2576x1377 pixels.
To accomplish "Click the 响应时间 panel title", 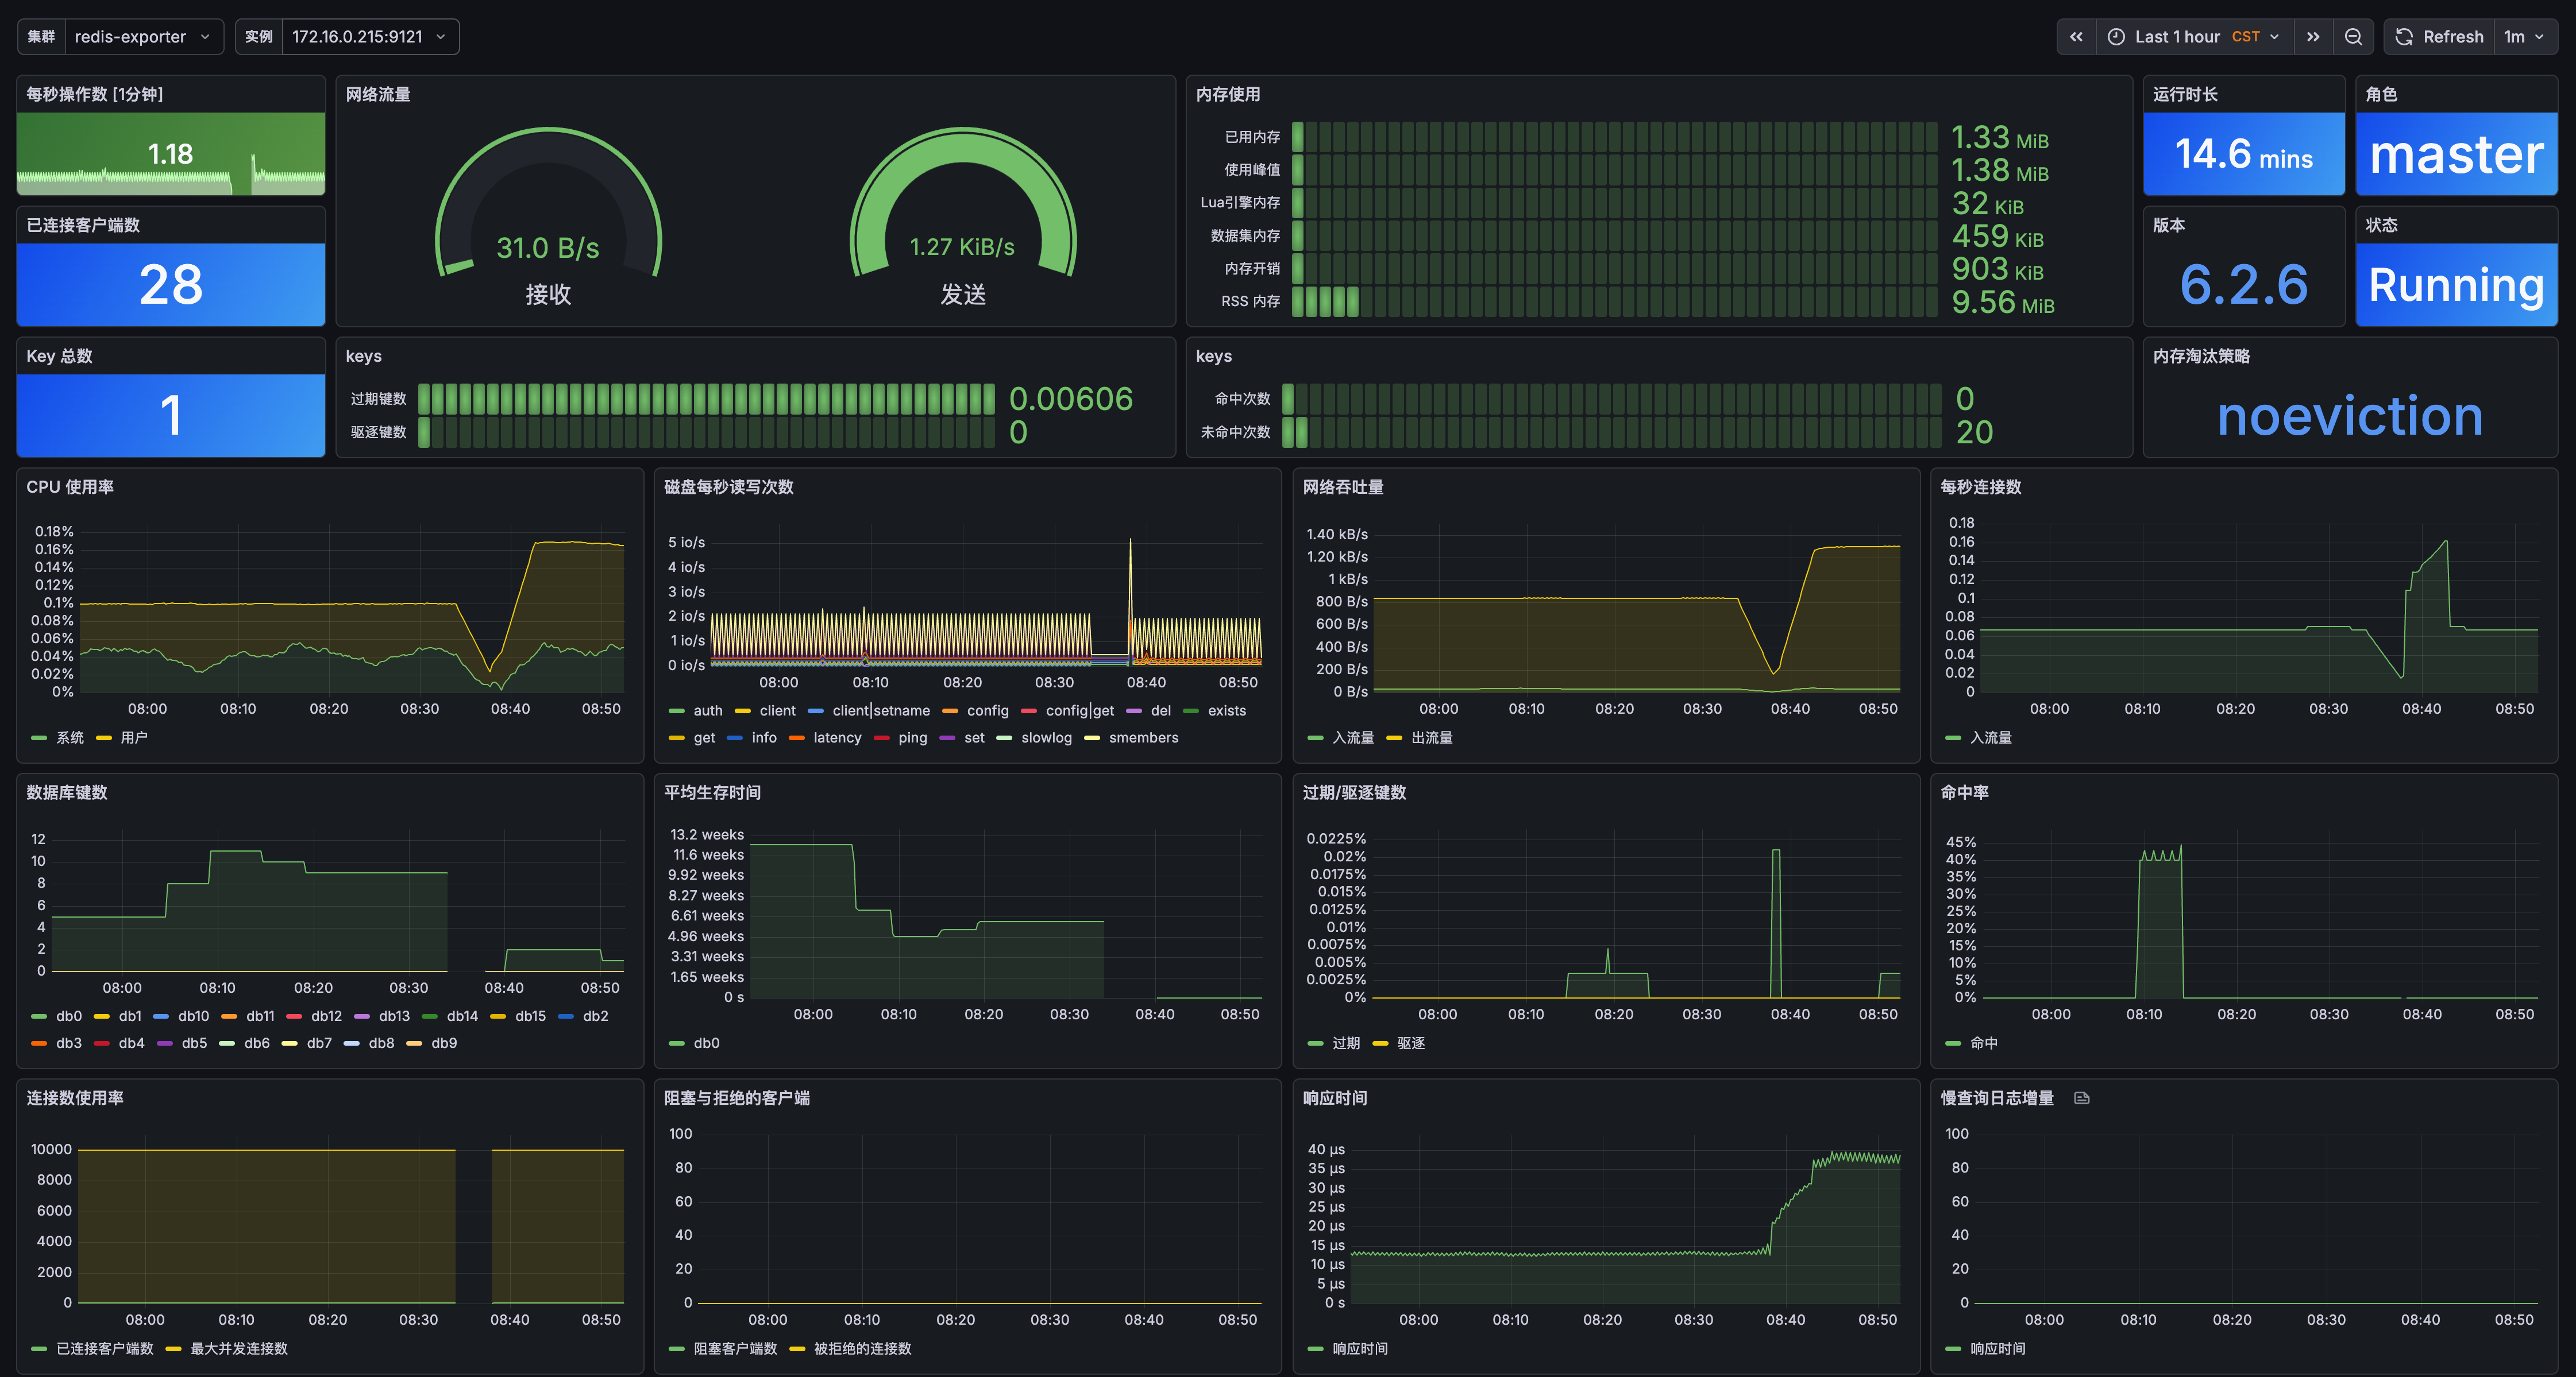I will (x=1335, y=1098).
